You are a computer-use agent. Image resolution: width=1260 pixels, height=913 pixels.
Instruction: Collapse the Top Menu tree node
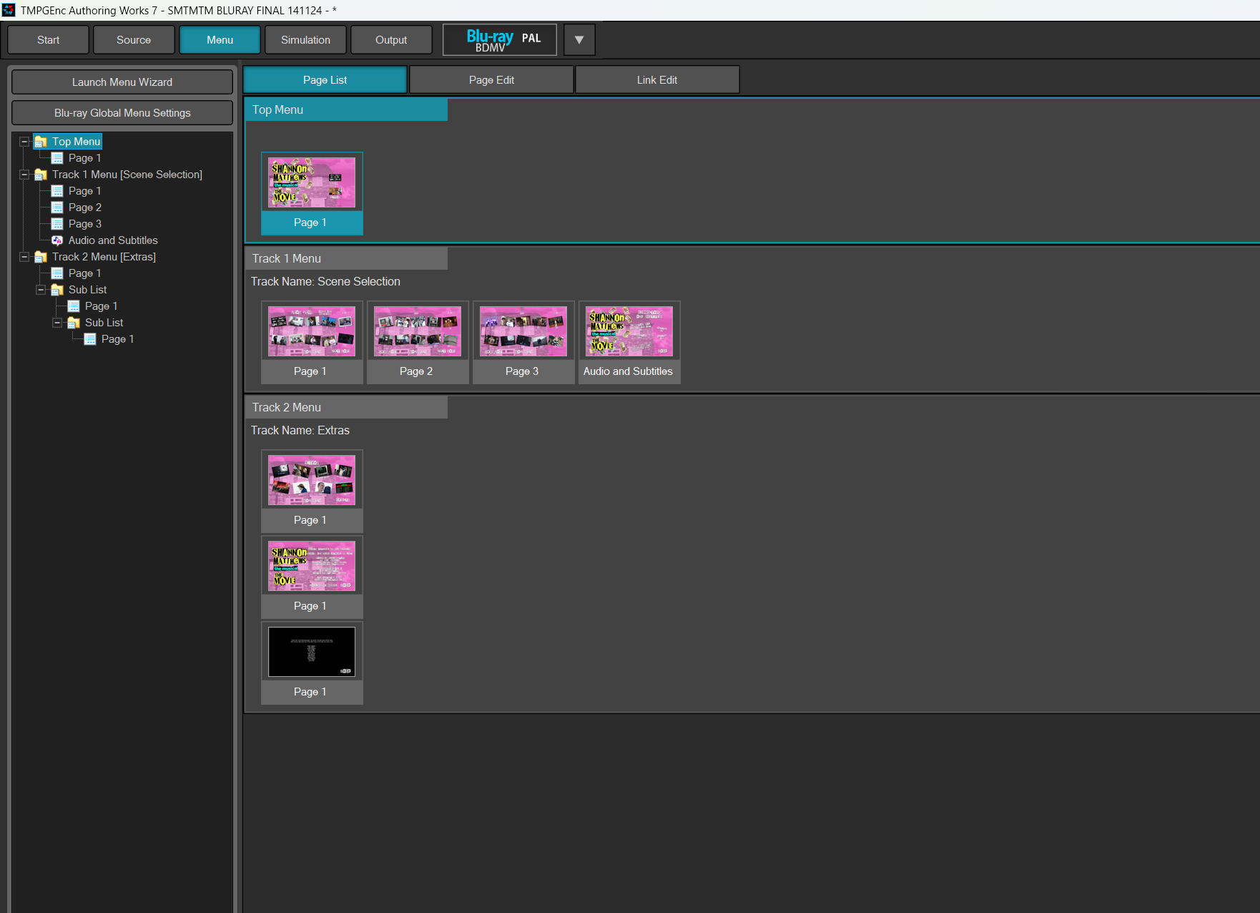click(x=24, y=142)
